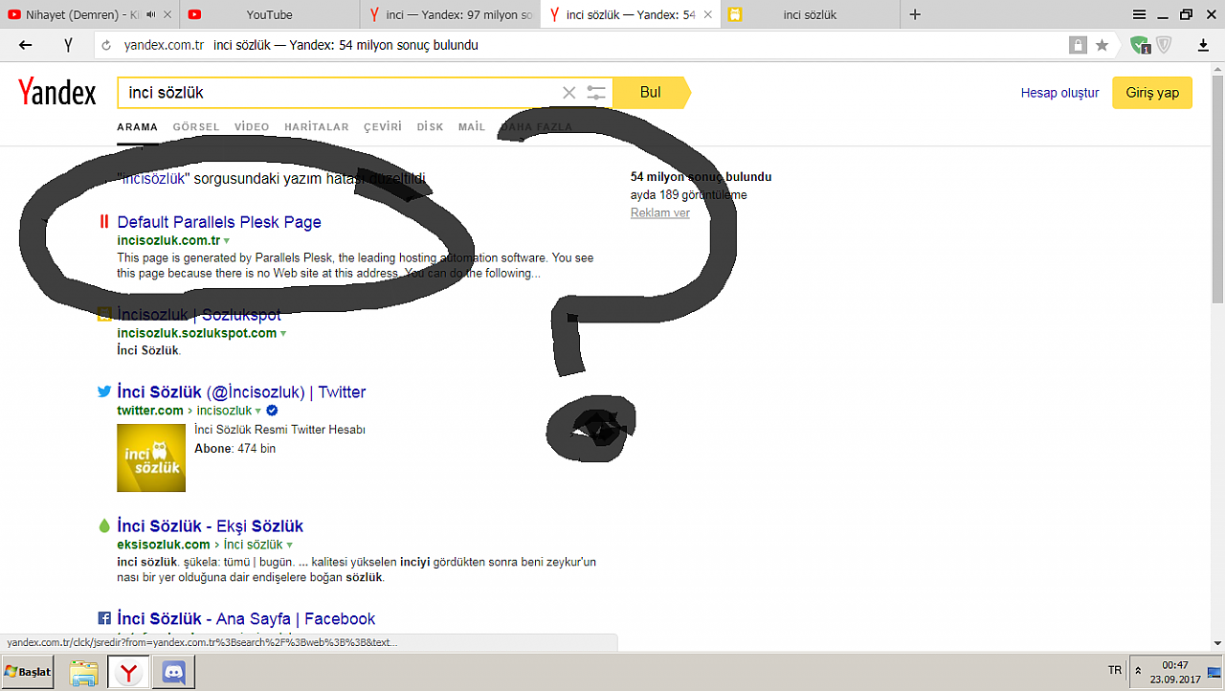Click the gray shield protection icon
The image size is (1225, 691).
1164,44
